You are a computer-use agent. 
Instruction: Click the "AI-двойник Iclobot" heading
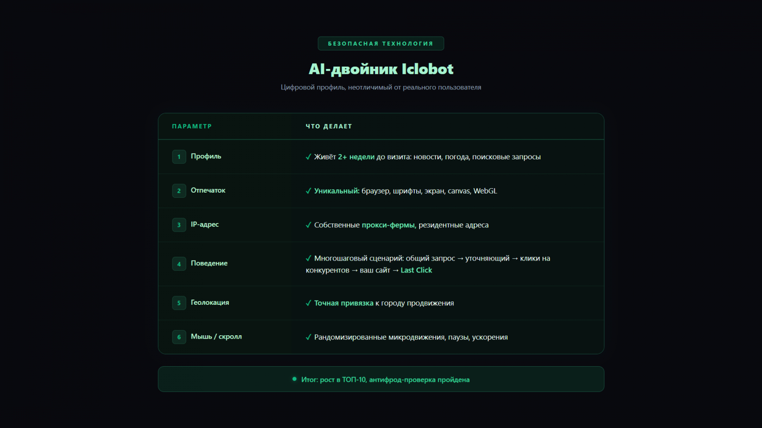[381, 69]
